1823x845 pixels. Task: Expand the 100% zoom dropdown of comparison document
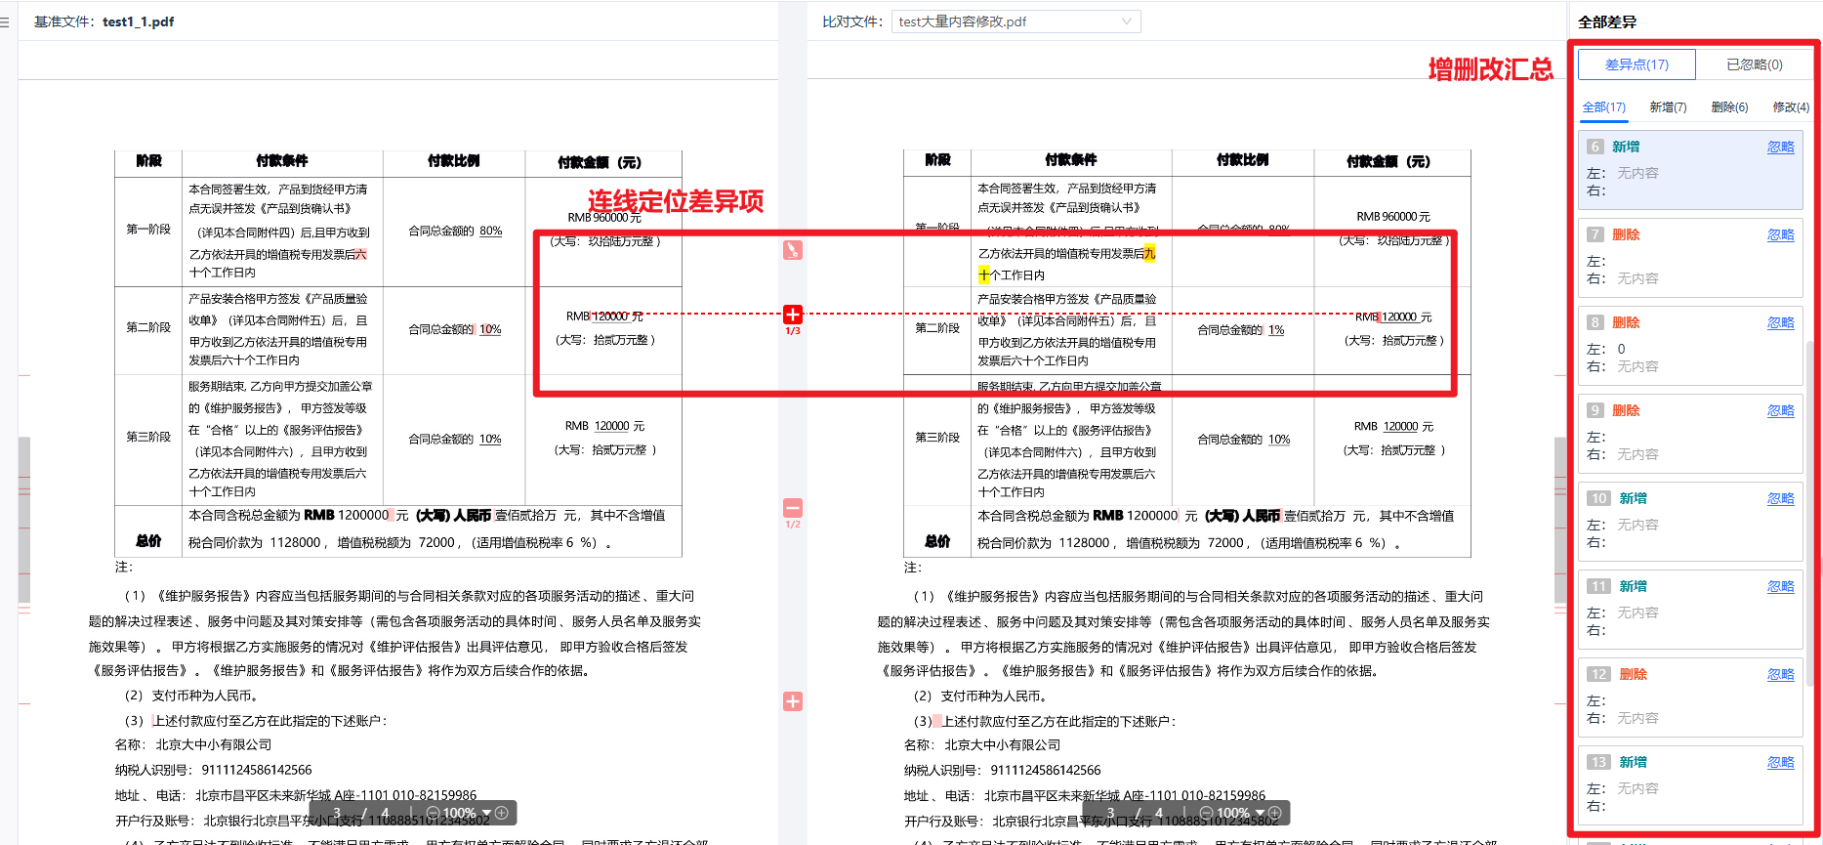[1260, 813]
